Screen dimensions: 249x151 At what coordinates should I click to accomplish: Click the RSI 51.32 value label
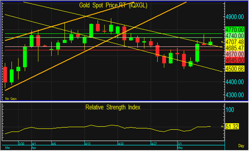click(x=232, y=127)
